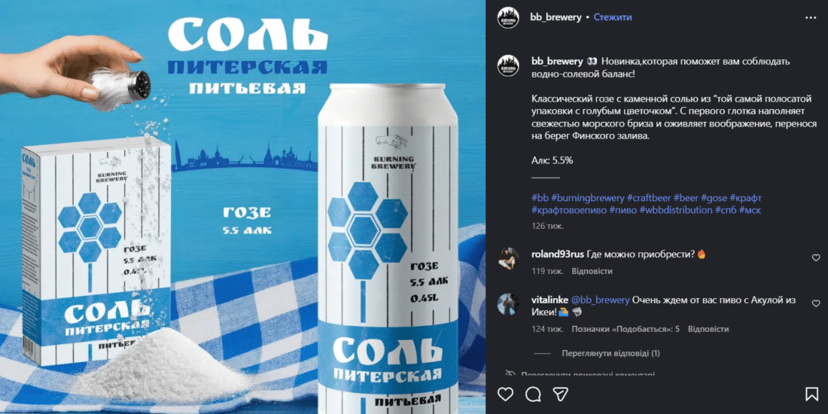
Task: Open the three-dot more options menu
Action: pyautogui.click(x=811, y=17)
